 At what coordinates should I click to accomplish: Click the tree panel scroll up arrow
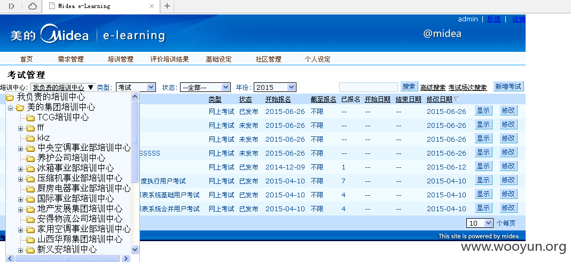click(x=135, y=96)
